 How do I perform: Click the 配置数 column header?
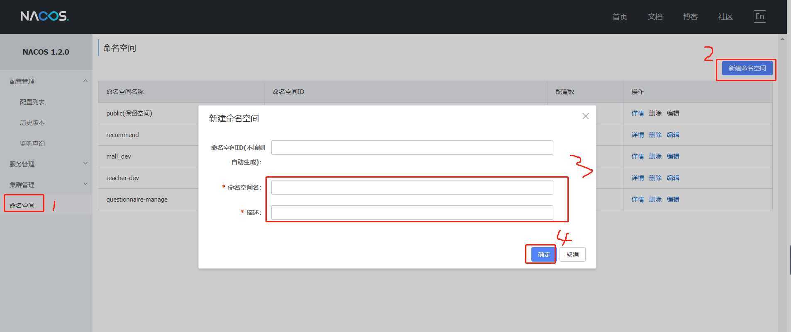click(x=565, y=92)
